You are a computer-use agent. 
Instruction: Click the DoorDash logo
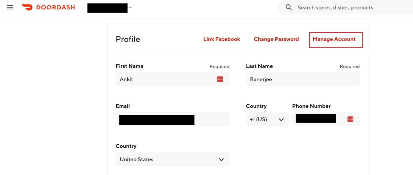point(48,7)
